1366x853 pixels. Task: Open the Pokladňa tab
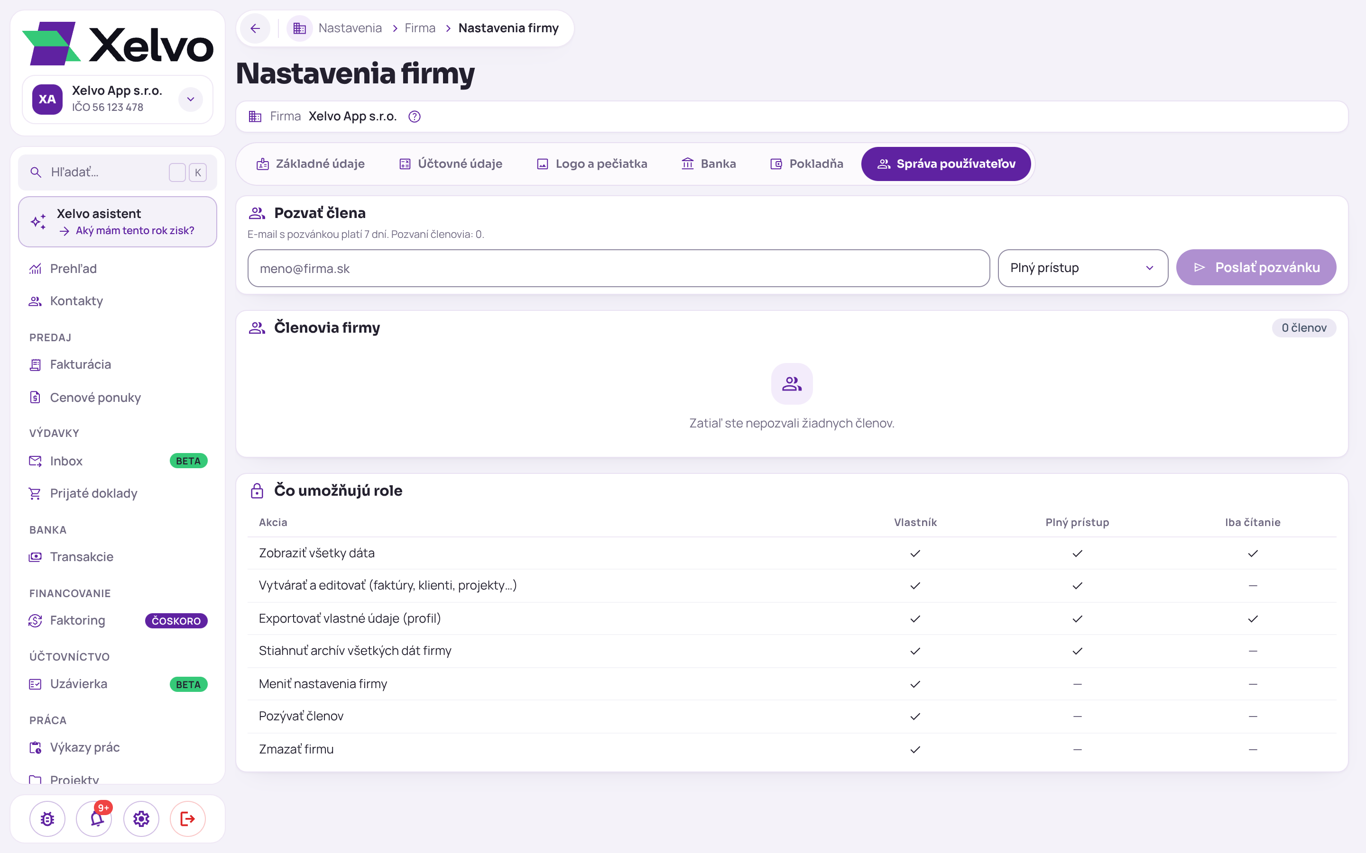(807, 163)
